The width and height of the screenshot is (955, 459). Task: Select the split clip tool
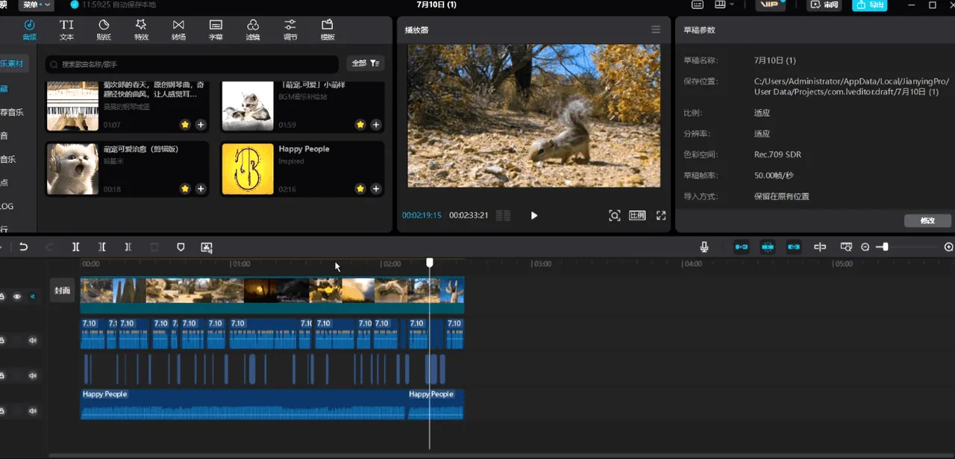(x=76, y=247)
